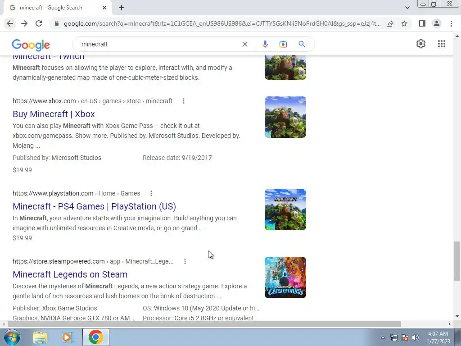Click the playstation.com result URL breadcrumb
Image resolution: width=461 pixels, height=346 pixels.
77,193
